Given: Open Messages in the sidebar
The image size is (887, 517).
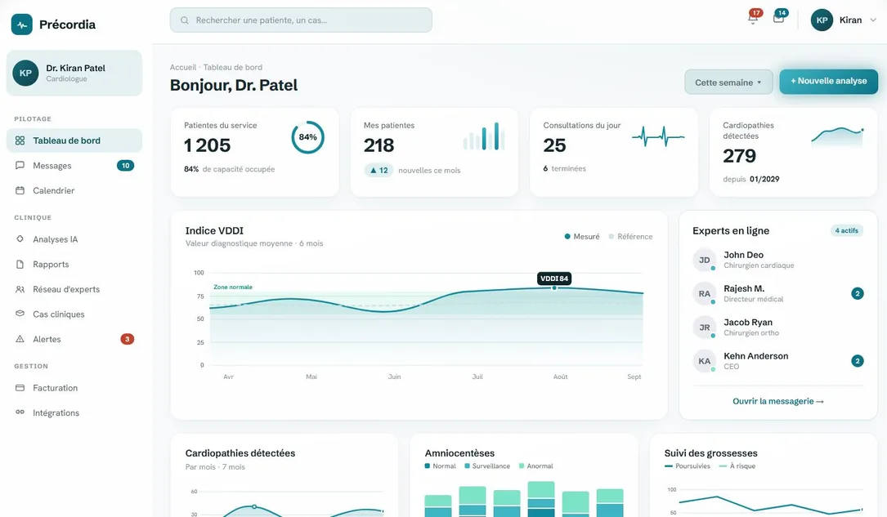Looking at the screenshot, I should (74, 166).
